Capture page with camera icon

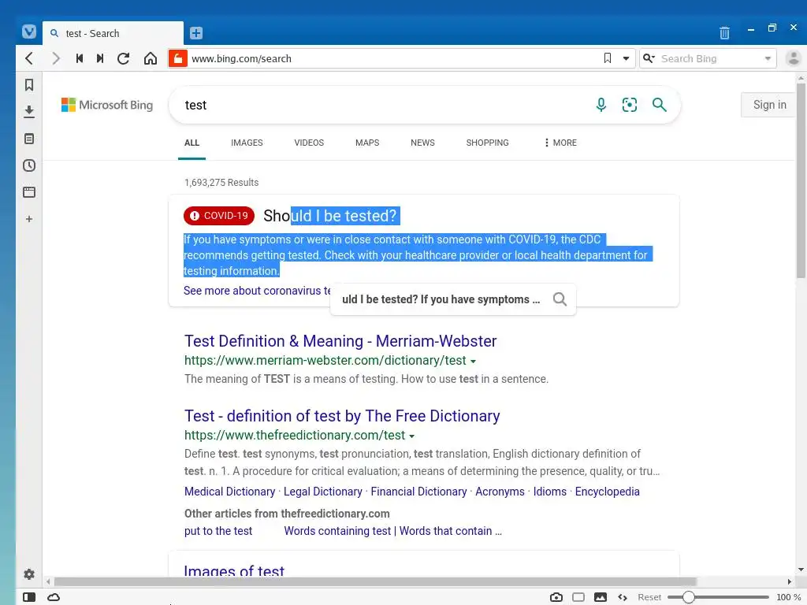(556, 597)
